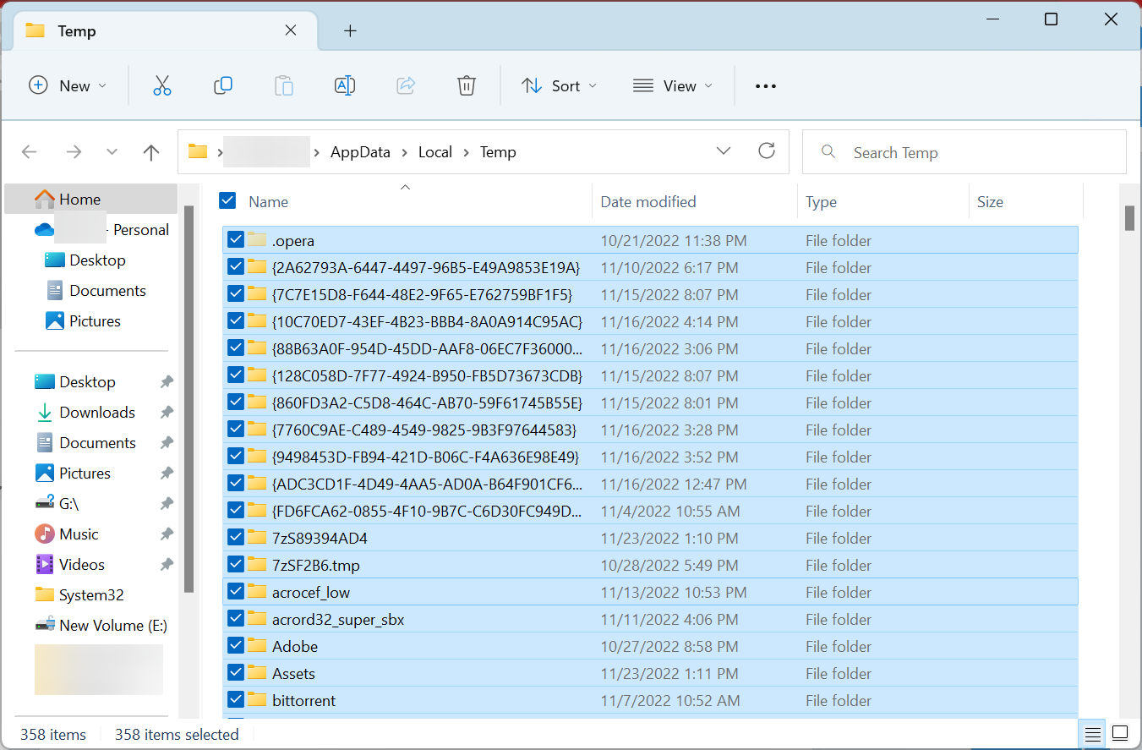
Task: Go to AppData via the breadcrumb path
Action: click(x=359, y=151)
